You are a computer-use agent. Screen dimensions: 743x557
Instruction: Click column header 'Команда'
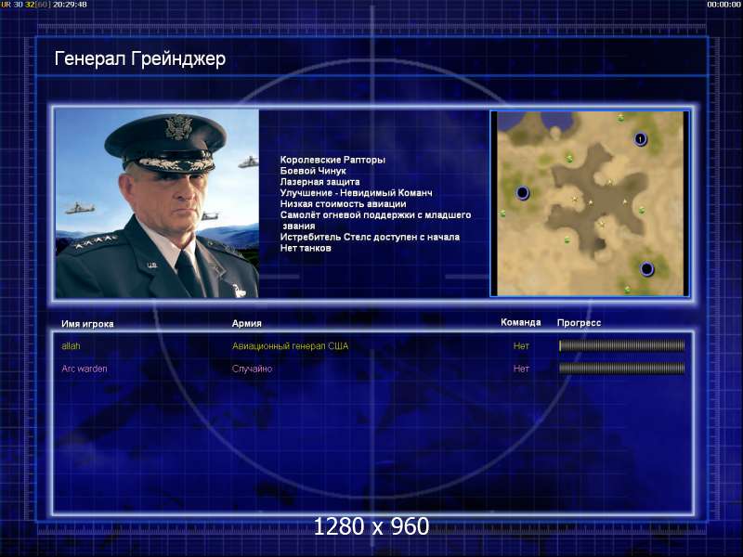(x=521, y=322)
